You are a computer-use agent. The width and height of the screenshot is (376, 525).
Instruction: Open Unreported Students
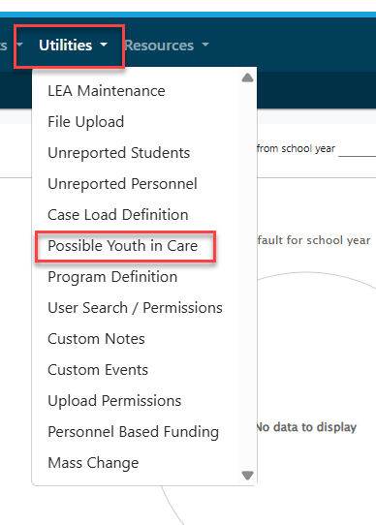coord(119,153)
